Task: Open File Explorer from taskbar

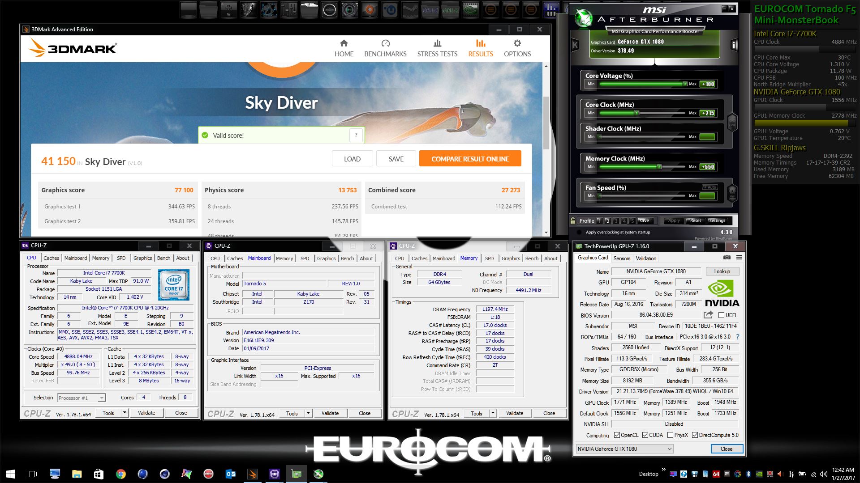Action: pos(77,474)
